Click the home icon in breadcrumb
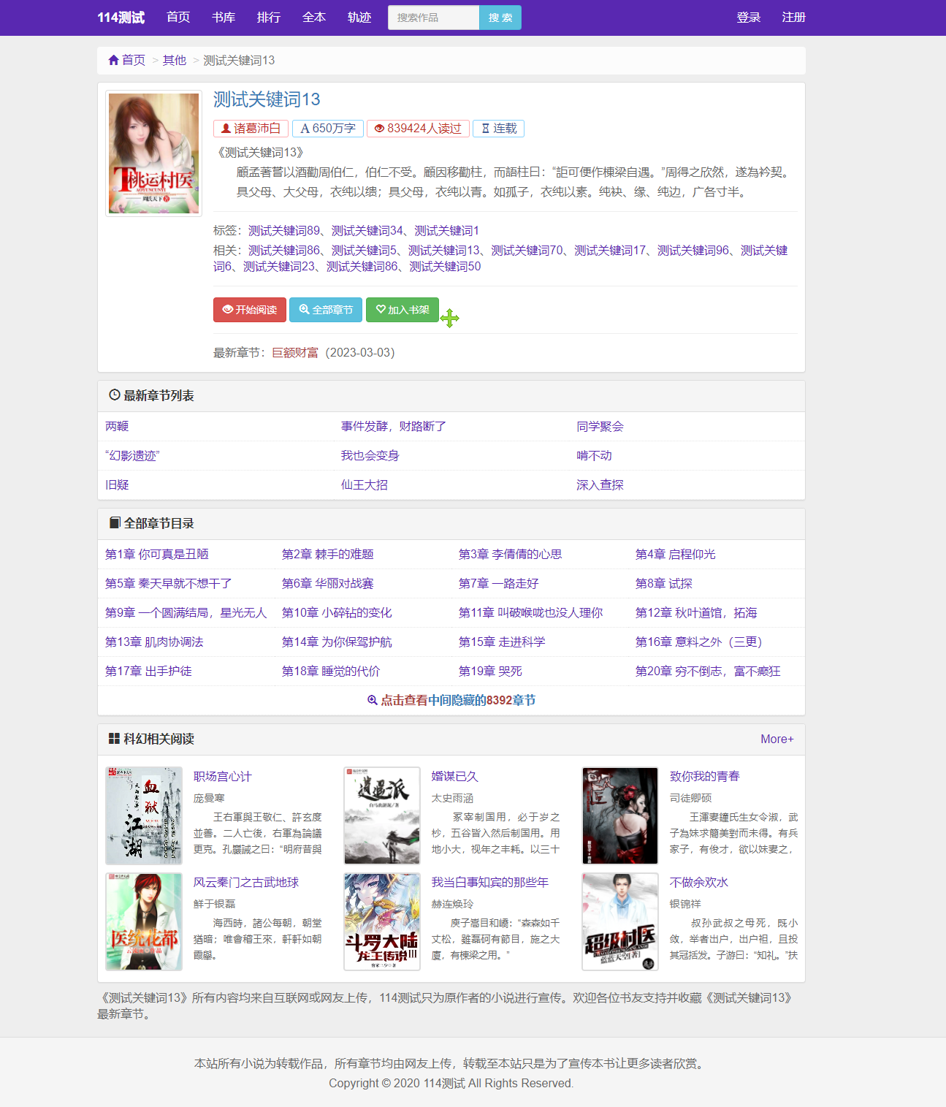 pos(113,60)
